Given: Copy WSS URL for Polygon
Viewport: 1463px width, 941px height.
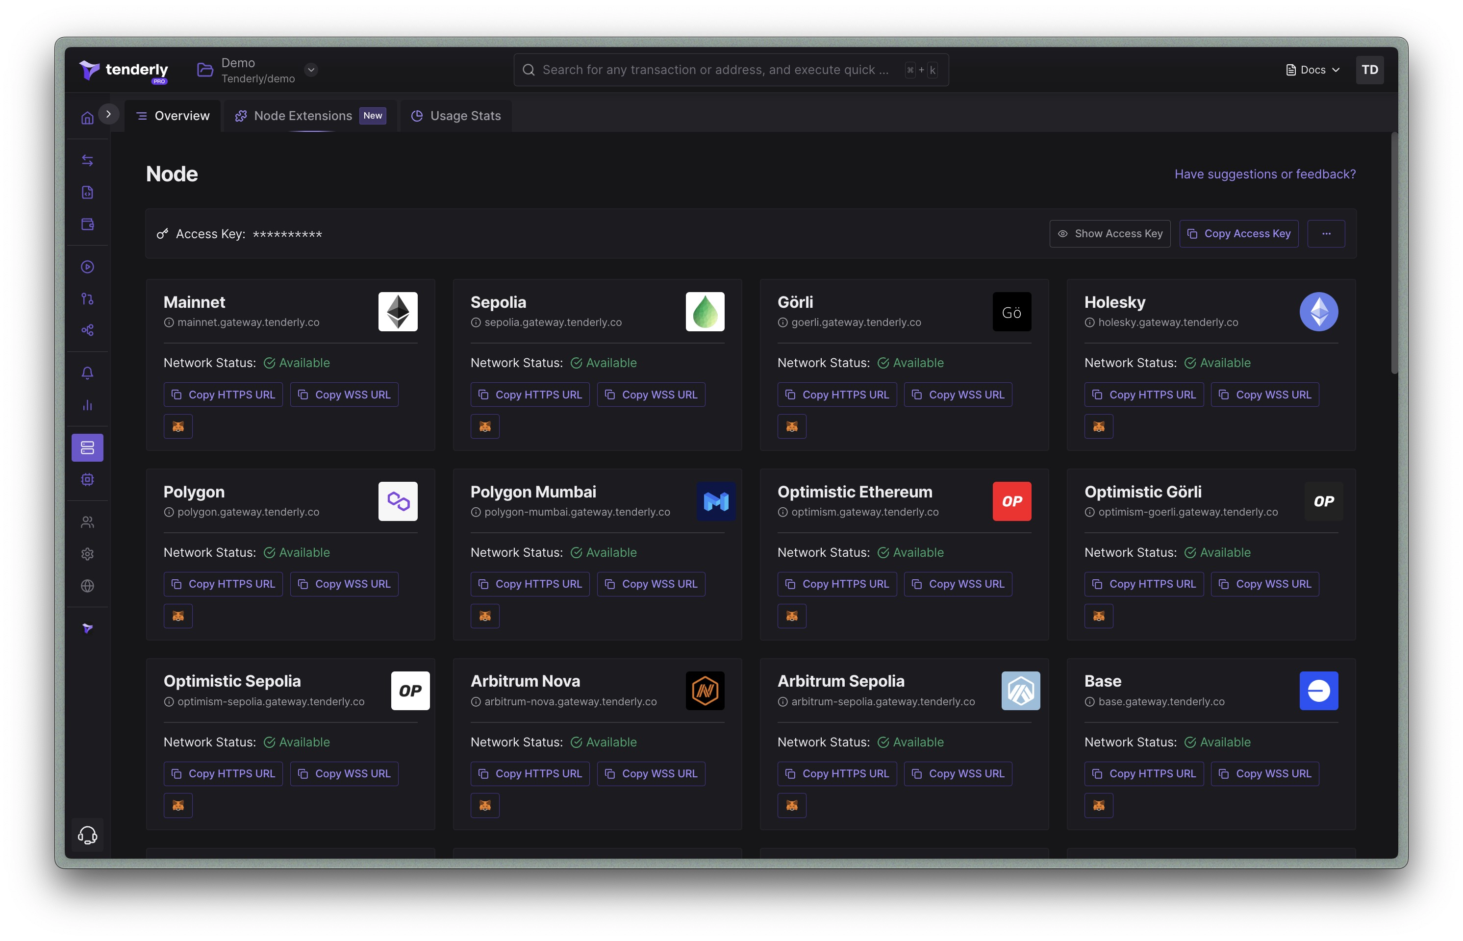Looking at the screenshot, I should 344,584.
